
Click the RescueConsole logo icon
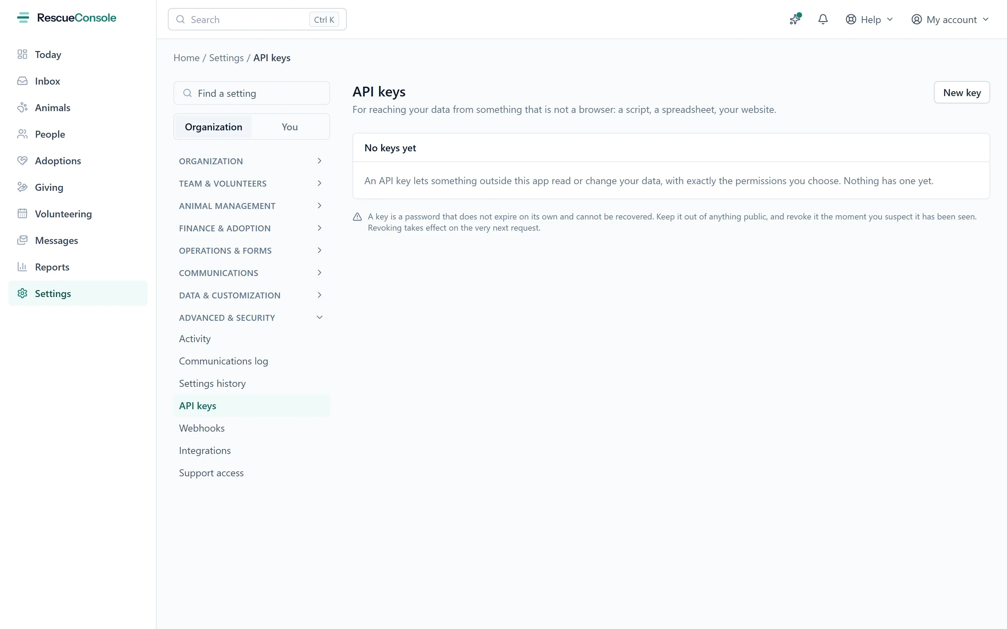[23, 17]
